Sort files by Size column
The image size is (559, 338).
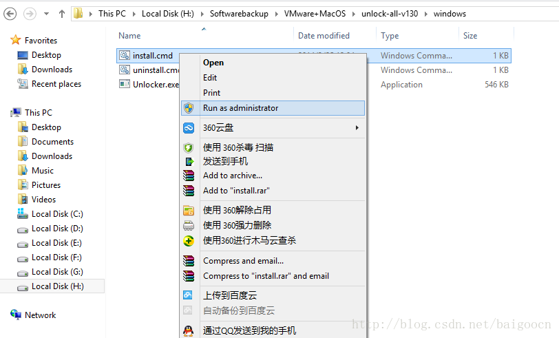(470, 36)
